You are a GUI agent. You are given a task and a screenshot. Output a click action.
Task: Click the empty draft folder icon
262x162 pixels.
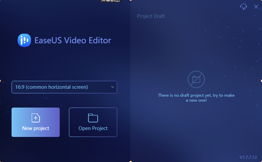tap(196, 80)
